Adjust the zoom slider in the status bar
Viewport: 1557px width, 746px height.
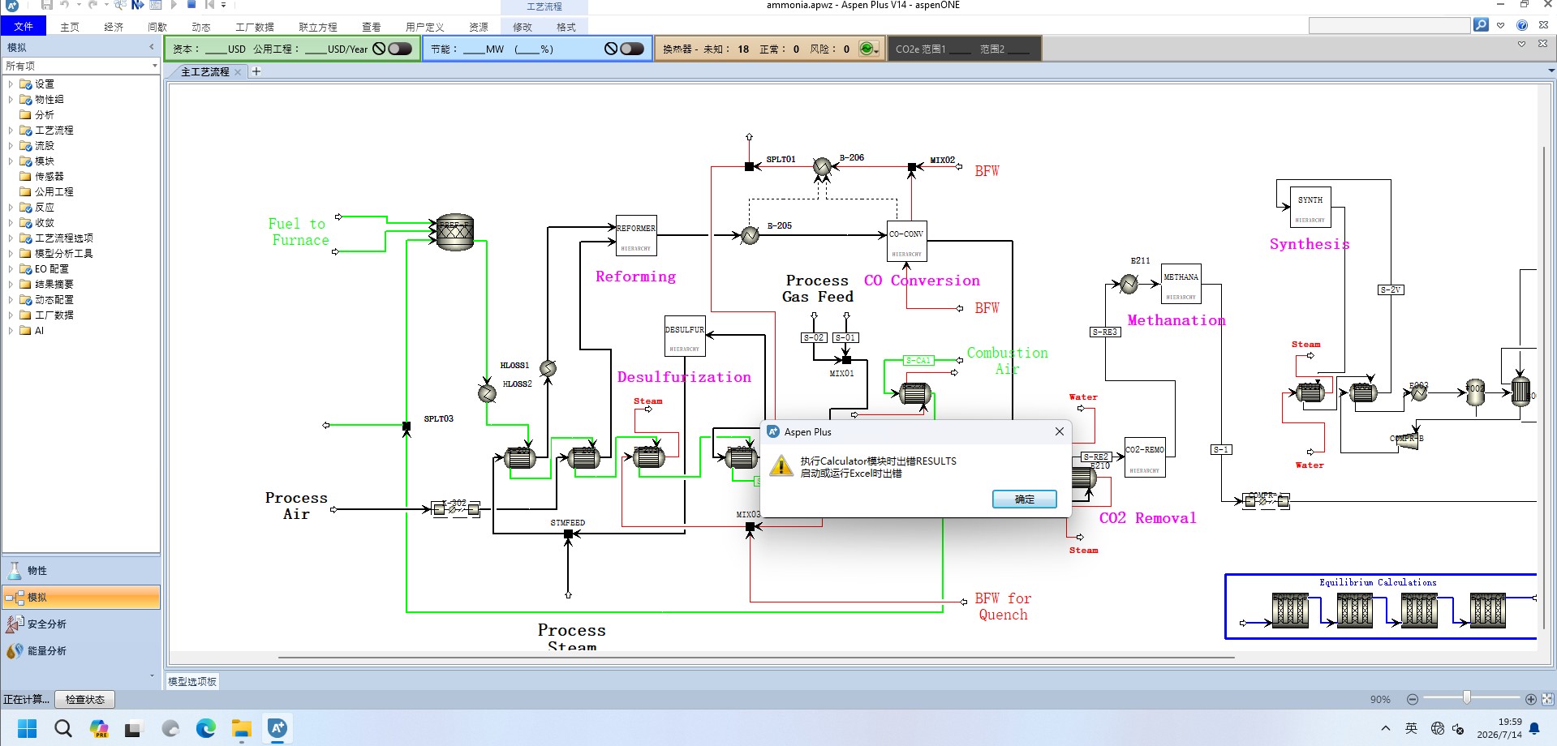pos(1467,697)
